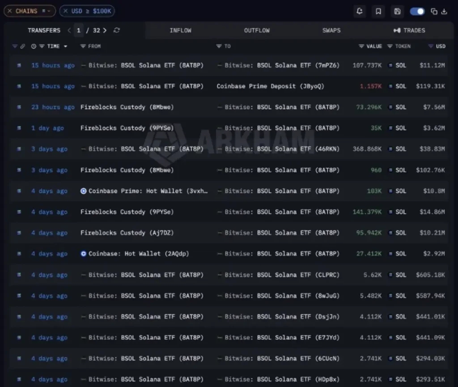Switch to the INFLOW tab
Viewport: 458px width, 387px height.
click(x=181, y=30)
